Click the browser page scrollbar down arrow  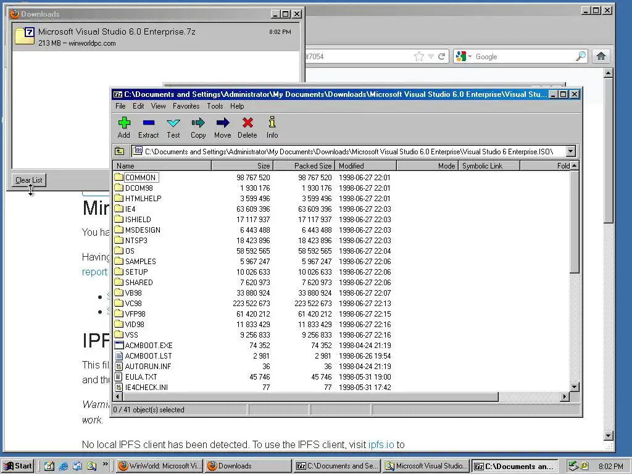tap(609, 436)
